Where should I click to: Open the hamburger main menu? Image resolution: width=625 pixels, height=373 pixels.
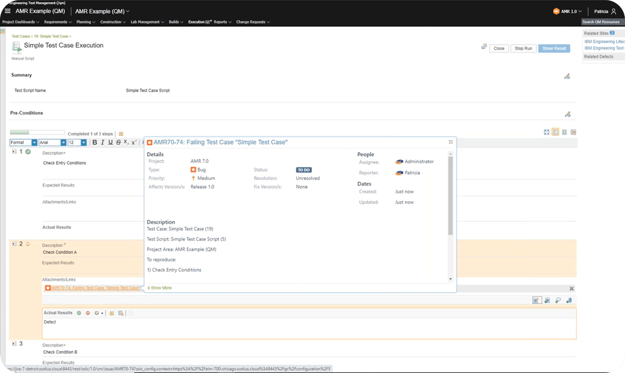pyautogui.click(x=7, y=11)
